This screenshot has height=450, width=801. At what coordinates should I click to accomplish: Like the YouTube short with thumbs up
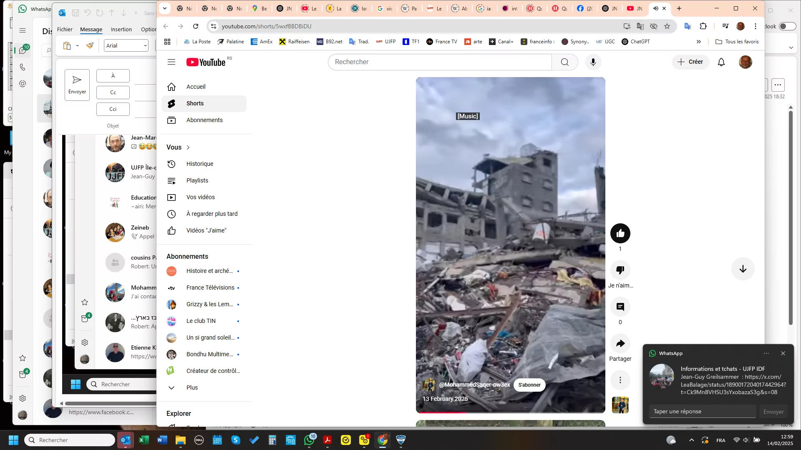(620, 233)
